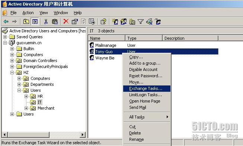Select the IT organizational unit
Screen dimensions: 243x146
(39, 102)
